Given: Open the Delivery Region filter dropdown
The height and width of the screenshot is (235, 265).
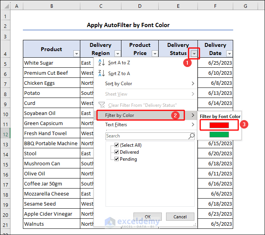Looking at the screenshot, I should (118, 53).
